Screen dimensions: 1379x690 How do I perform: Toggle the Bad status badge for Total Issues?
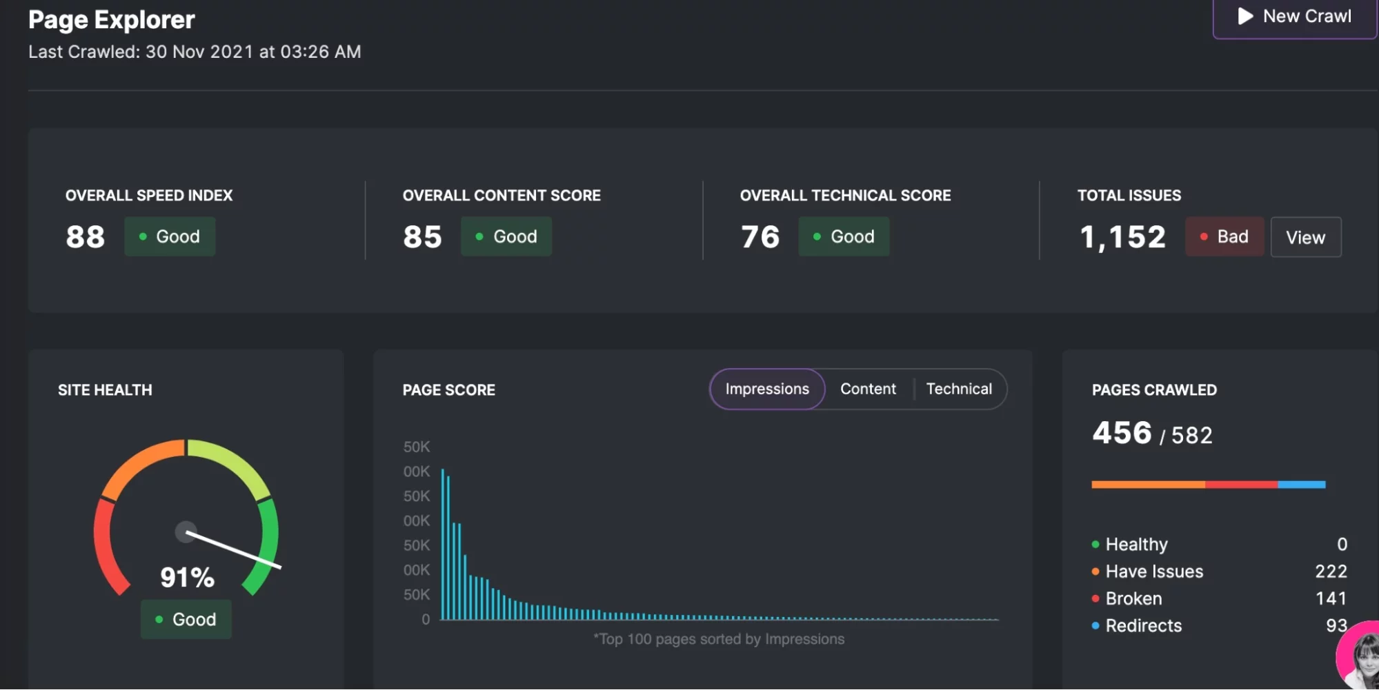[1224, 236]
